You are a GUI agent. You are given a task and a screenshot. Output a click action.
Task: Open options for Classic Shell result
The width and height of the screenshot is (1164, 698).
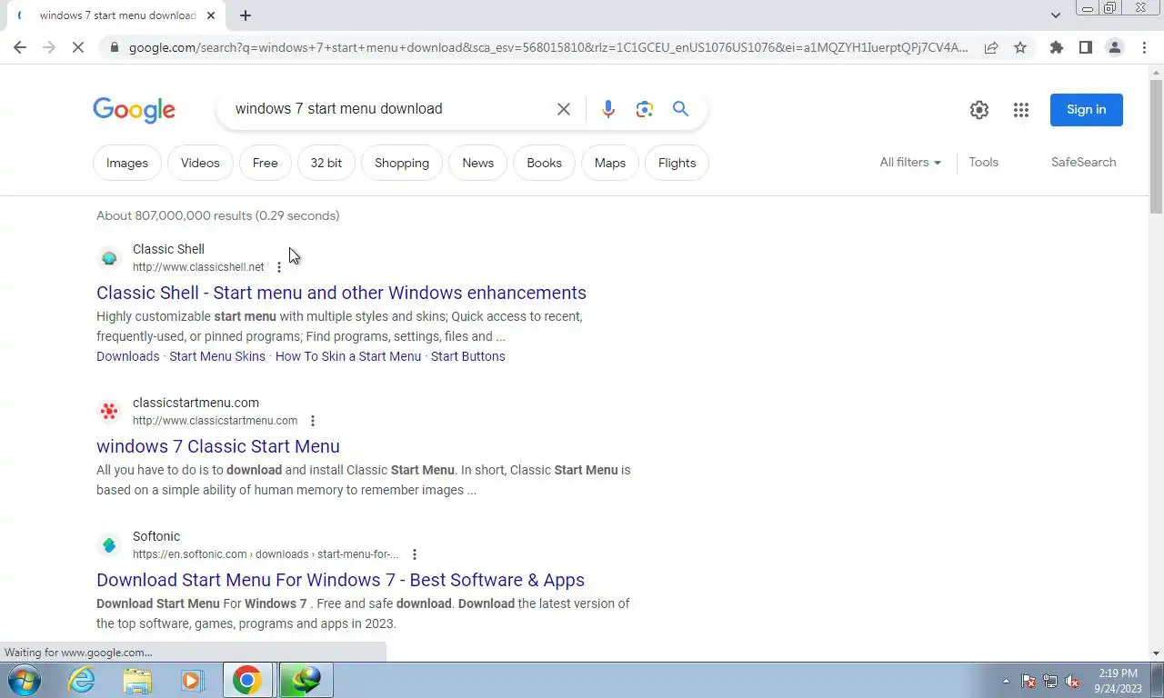[x=279, y=267]
